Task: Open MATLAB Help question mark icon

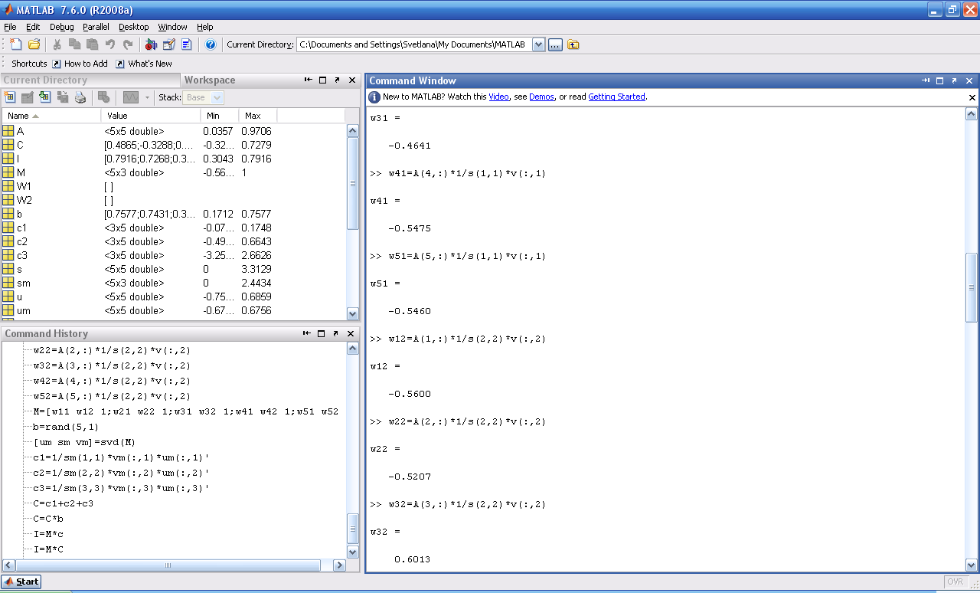Action: (211, 44)
